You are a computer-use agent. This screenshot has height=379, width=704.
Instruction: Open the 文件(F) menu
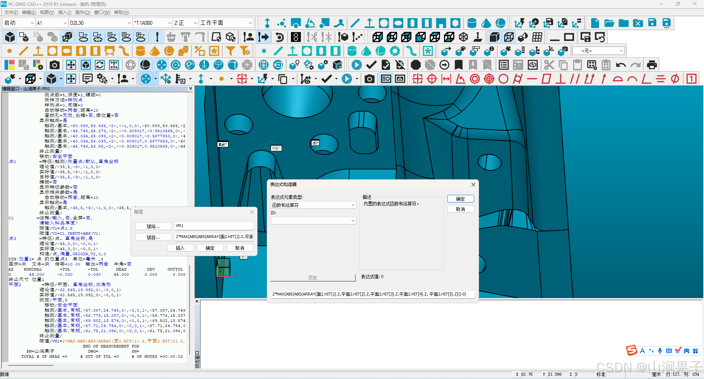11,12
